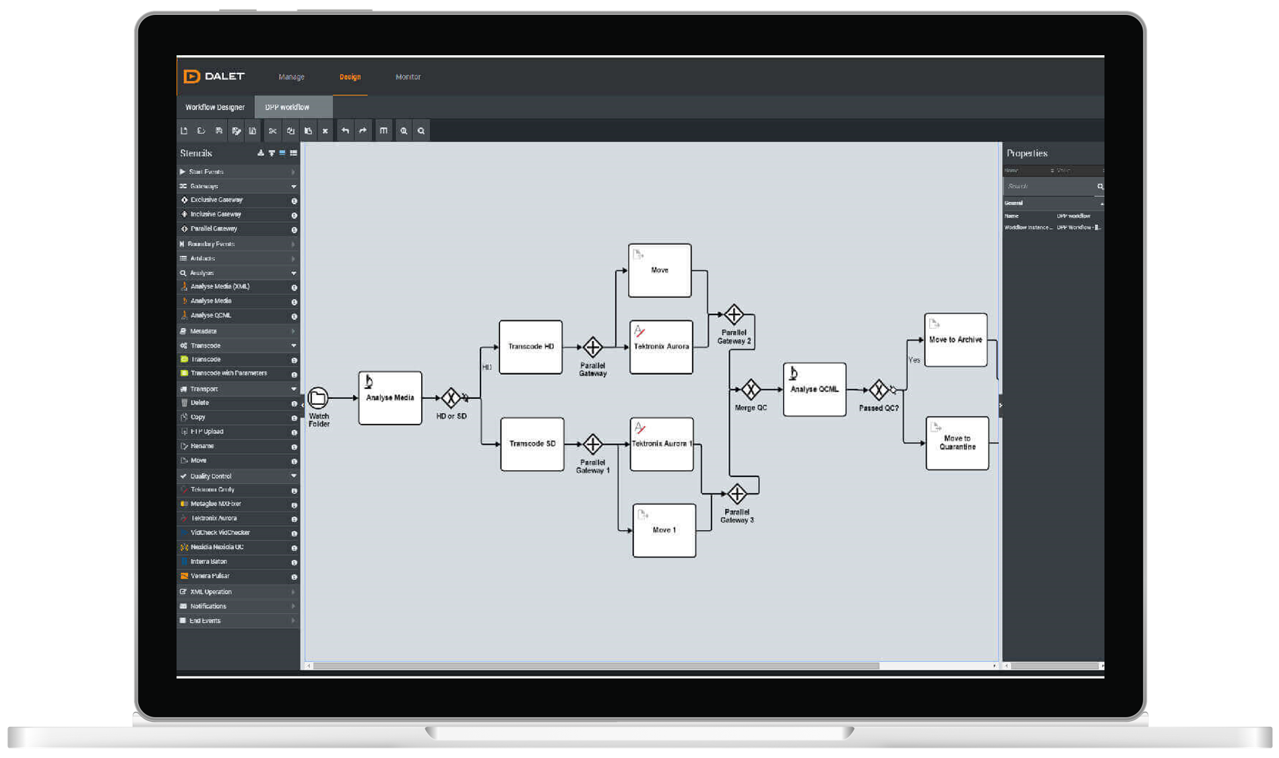
Task: Expand the Metadata stencil category
Action: tap(294, 331)
